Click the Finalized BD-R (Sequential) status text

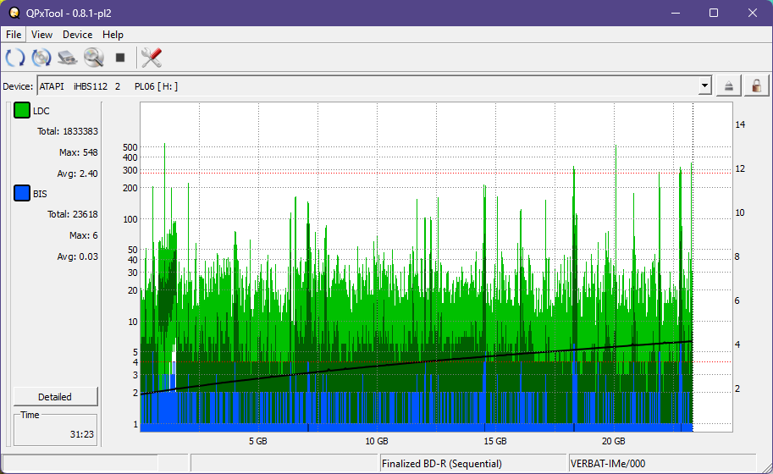coord(442,464)
